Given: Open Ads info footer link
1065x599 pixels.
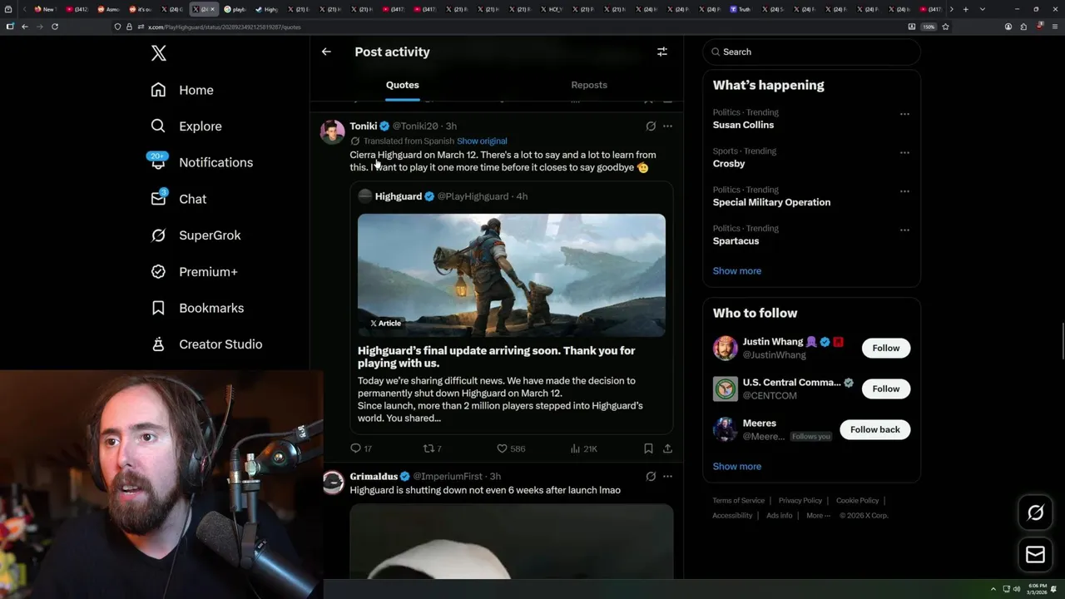Looking at the screenshot, I should tap(780, 516).
